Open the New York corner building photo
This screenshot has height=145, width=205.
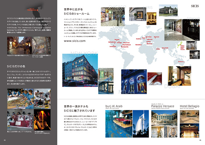tap(80, 70)
